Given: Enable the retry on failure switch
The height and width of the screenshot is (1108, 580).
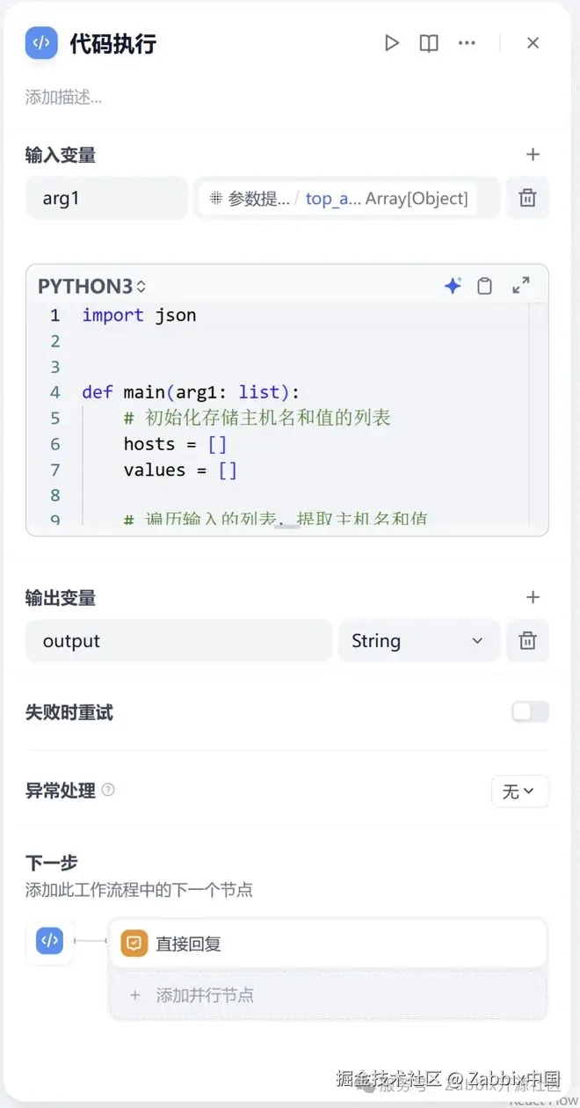Looking at the screenshot, I should click(531, 712).
